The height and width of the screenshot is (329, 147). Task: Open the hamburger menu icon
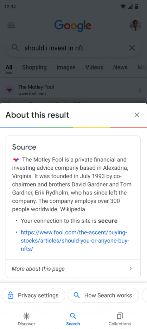(x=11, y=25)
